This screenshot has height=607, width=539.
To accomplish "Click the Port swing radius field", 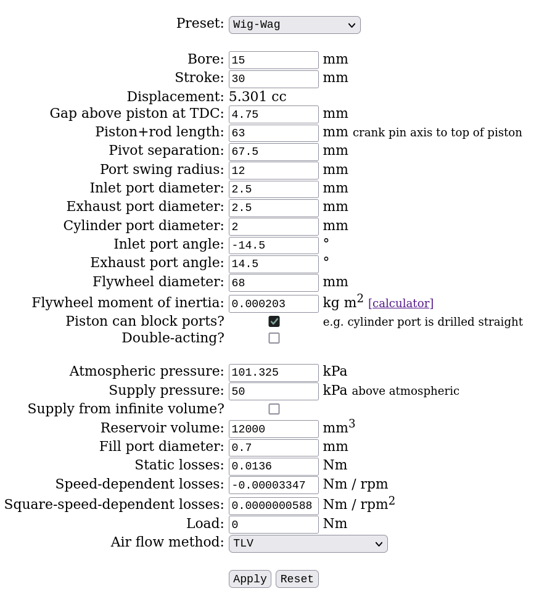I will [273, 170].
